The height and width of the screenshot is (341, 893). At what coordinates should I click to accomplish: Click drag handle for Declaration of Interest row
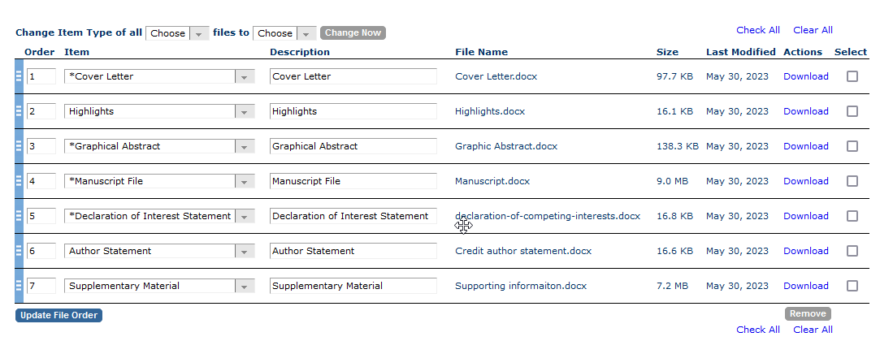(x=19, y=216)
